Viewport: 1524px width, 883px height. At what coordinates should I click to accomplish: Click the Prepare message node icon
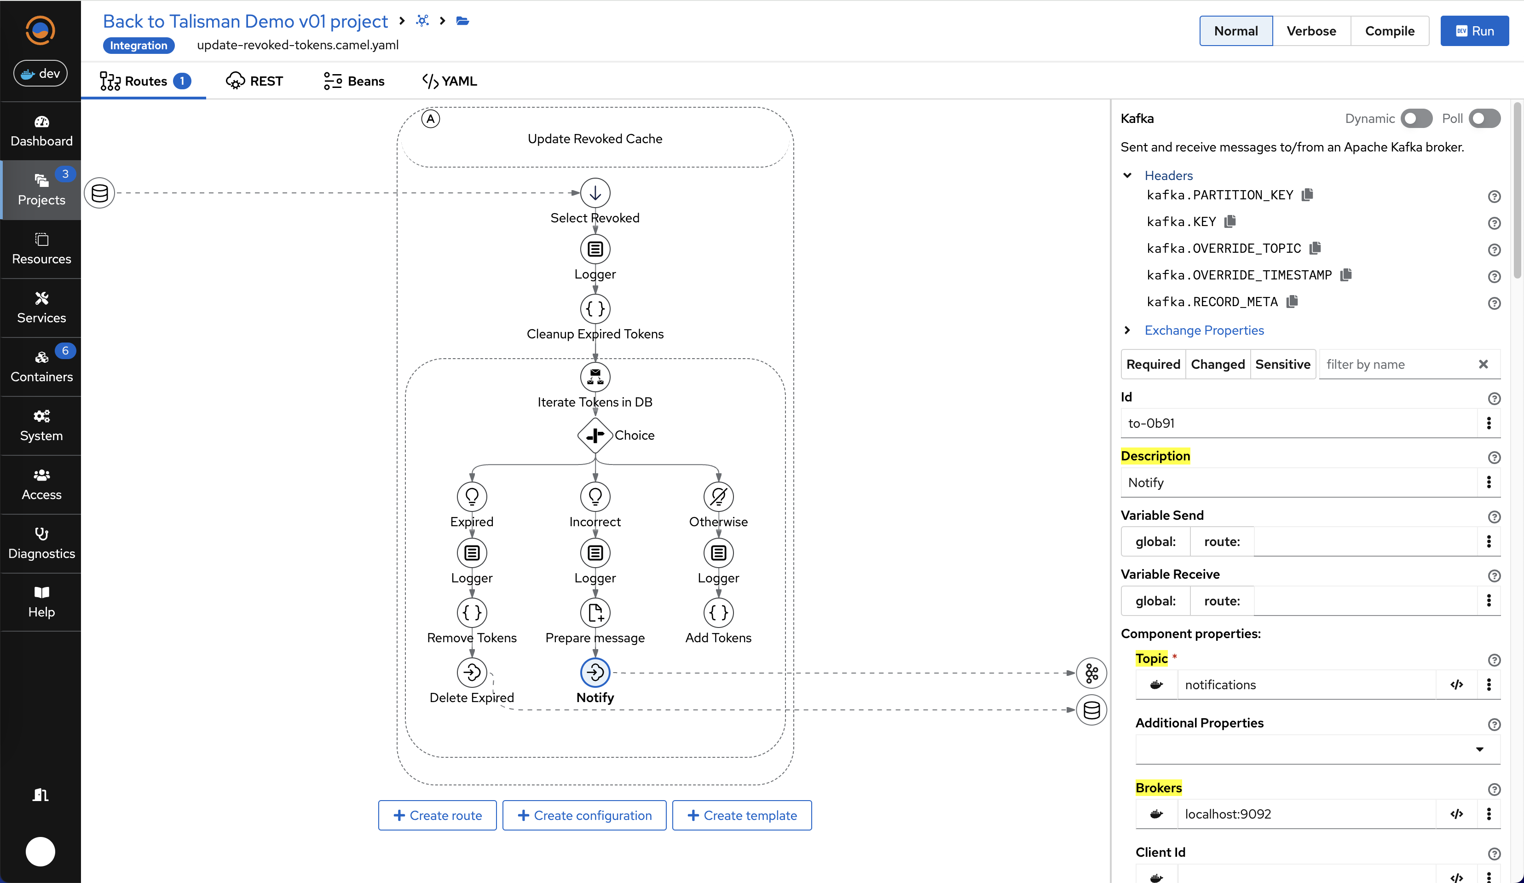click(595, 612)
